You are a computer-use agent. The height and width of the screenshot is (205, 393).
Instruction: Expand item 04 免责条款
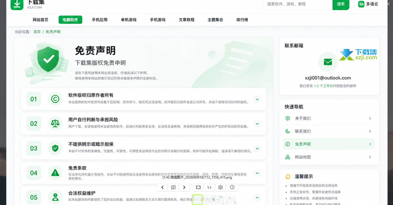(x=257, y=173)
